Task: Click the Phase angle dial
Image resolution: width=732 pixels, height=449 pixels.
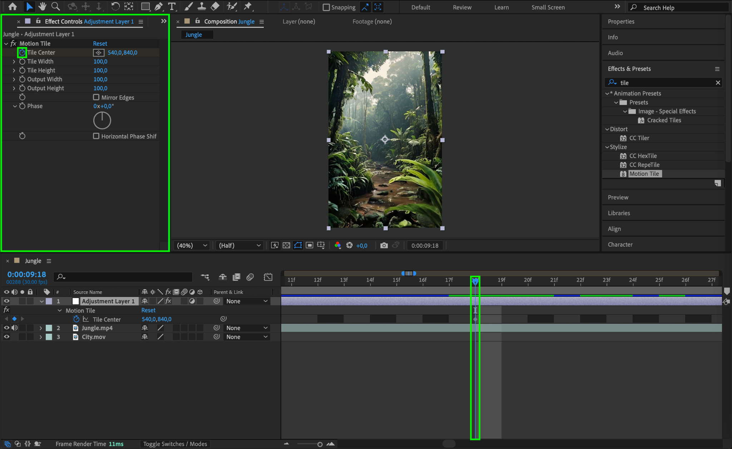Action: pyautogui.click(x=102, y=120)
